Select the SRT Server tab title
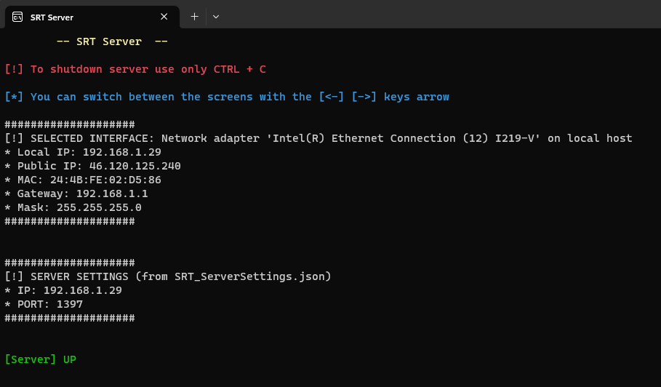 click(x=52, y=17)
